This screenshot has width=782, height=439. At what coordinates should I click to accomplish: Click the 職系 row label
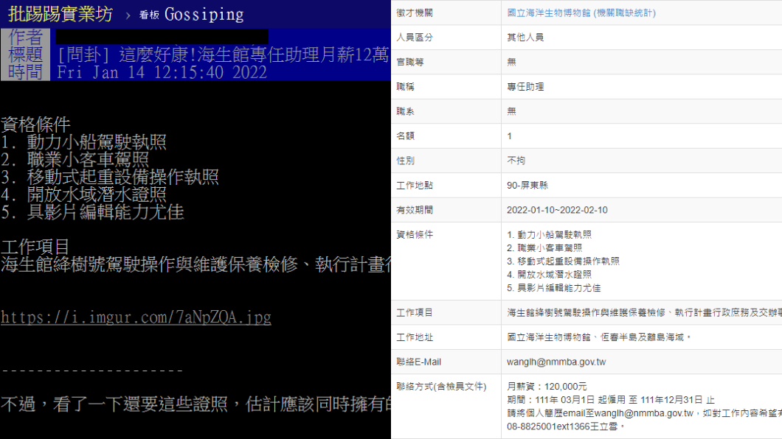tap(405, 111)
